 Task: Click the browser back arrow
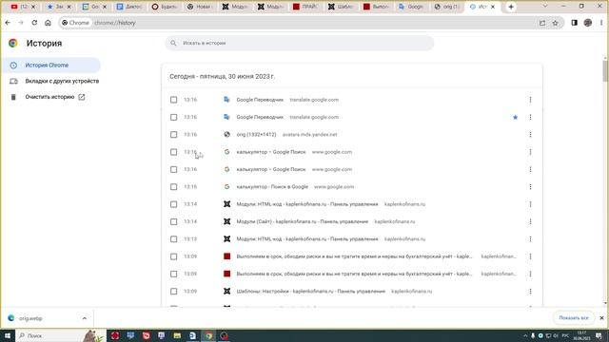(8, 23)
